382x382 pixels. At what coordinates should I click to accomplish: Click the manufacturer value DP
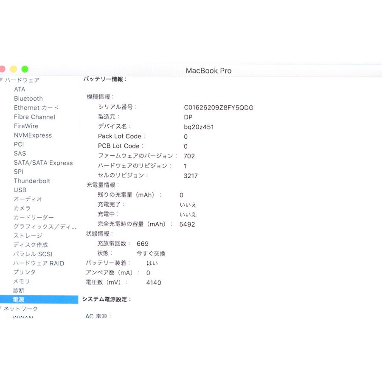(188, 117)
